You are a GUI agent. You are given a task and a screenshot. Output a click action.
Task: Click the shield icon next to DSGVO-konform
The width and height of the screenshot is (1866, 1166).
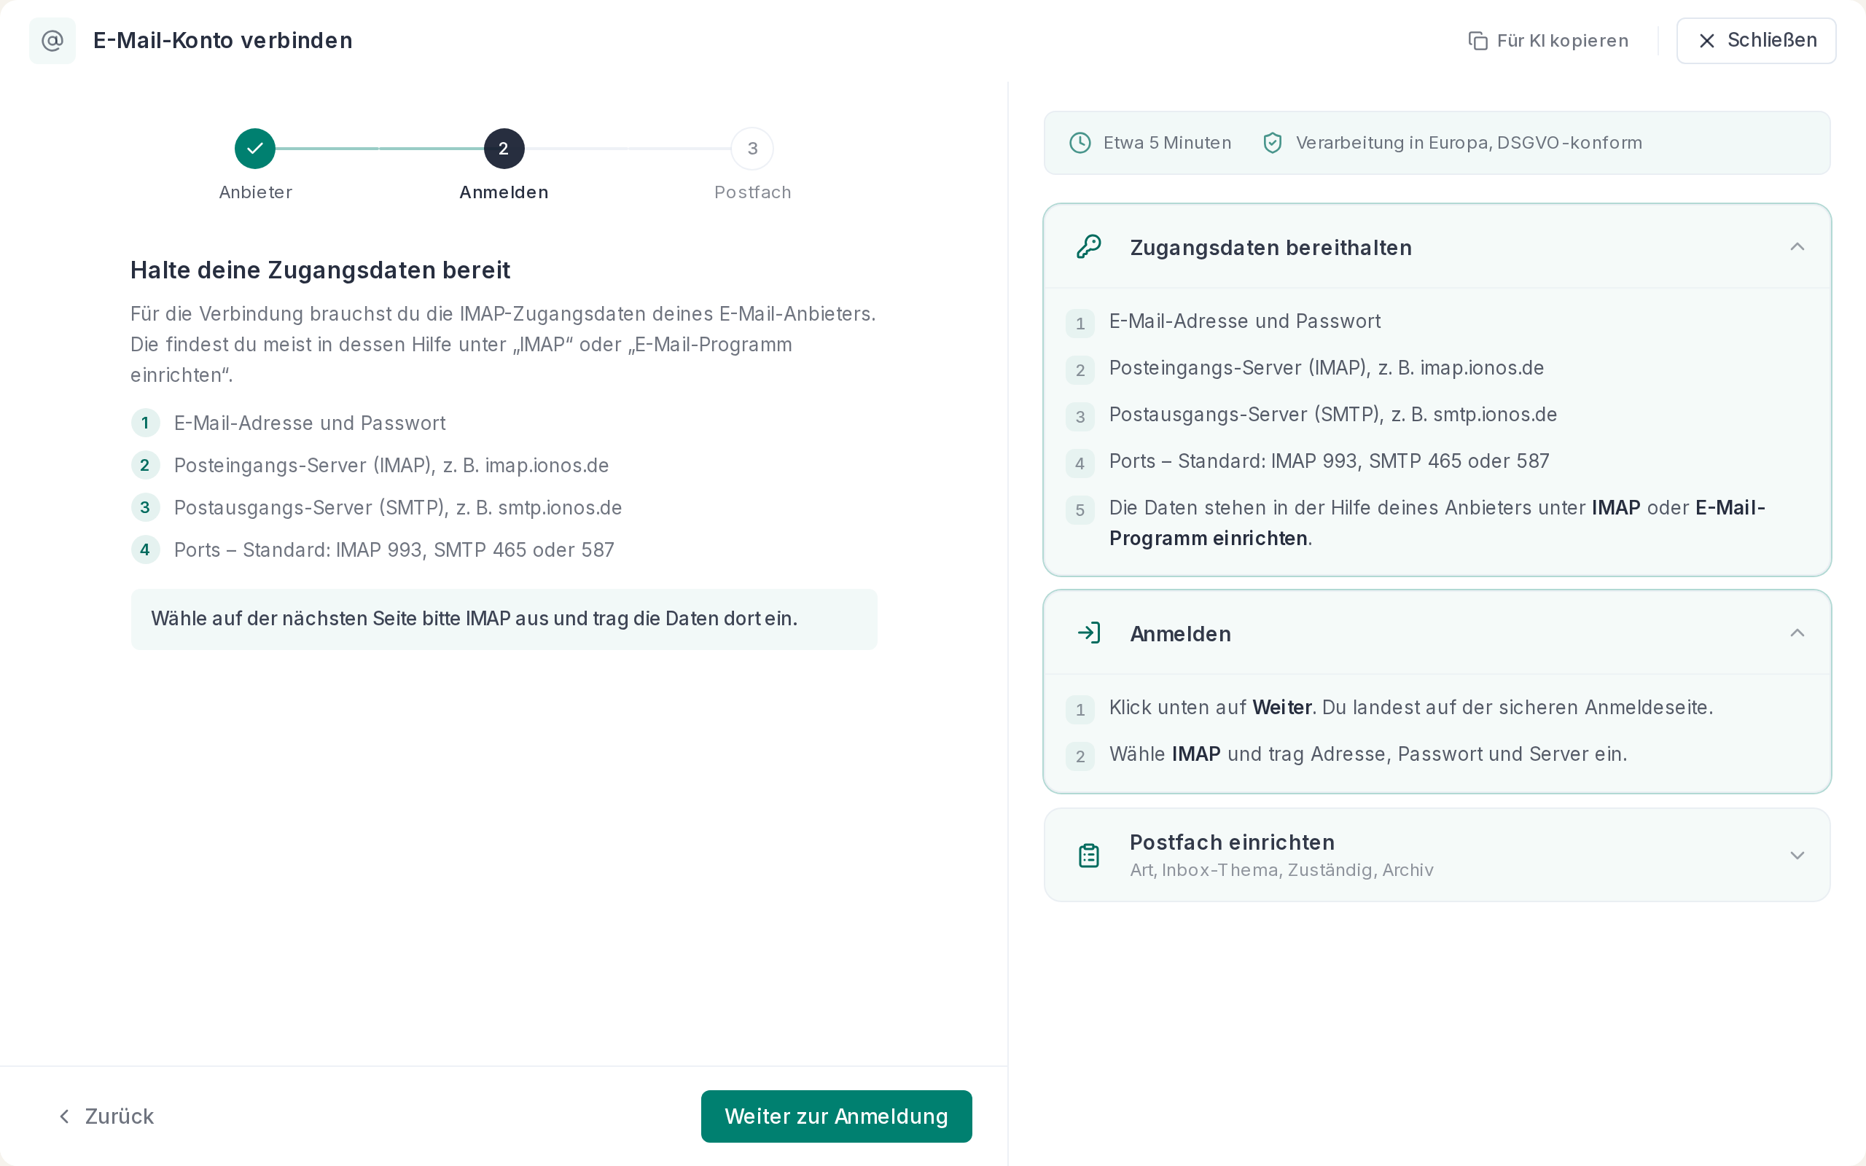pyautogui.click(x=1272, y=143)
